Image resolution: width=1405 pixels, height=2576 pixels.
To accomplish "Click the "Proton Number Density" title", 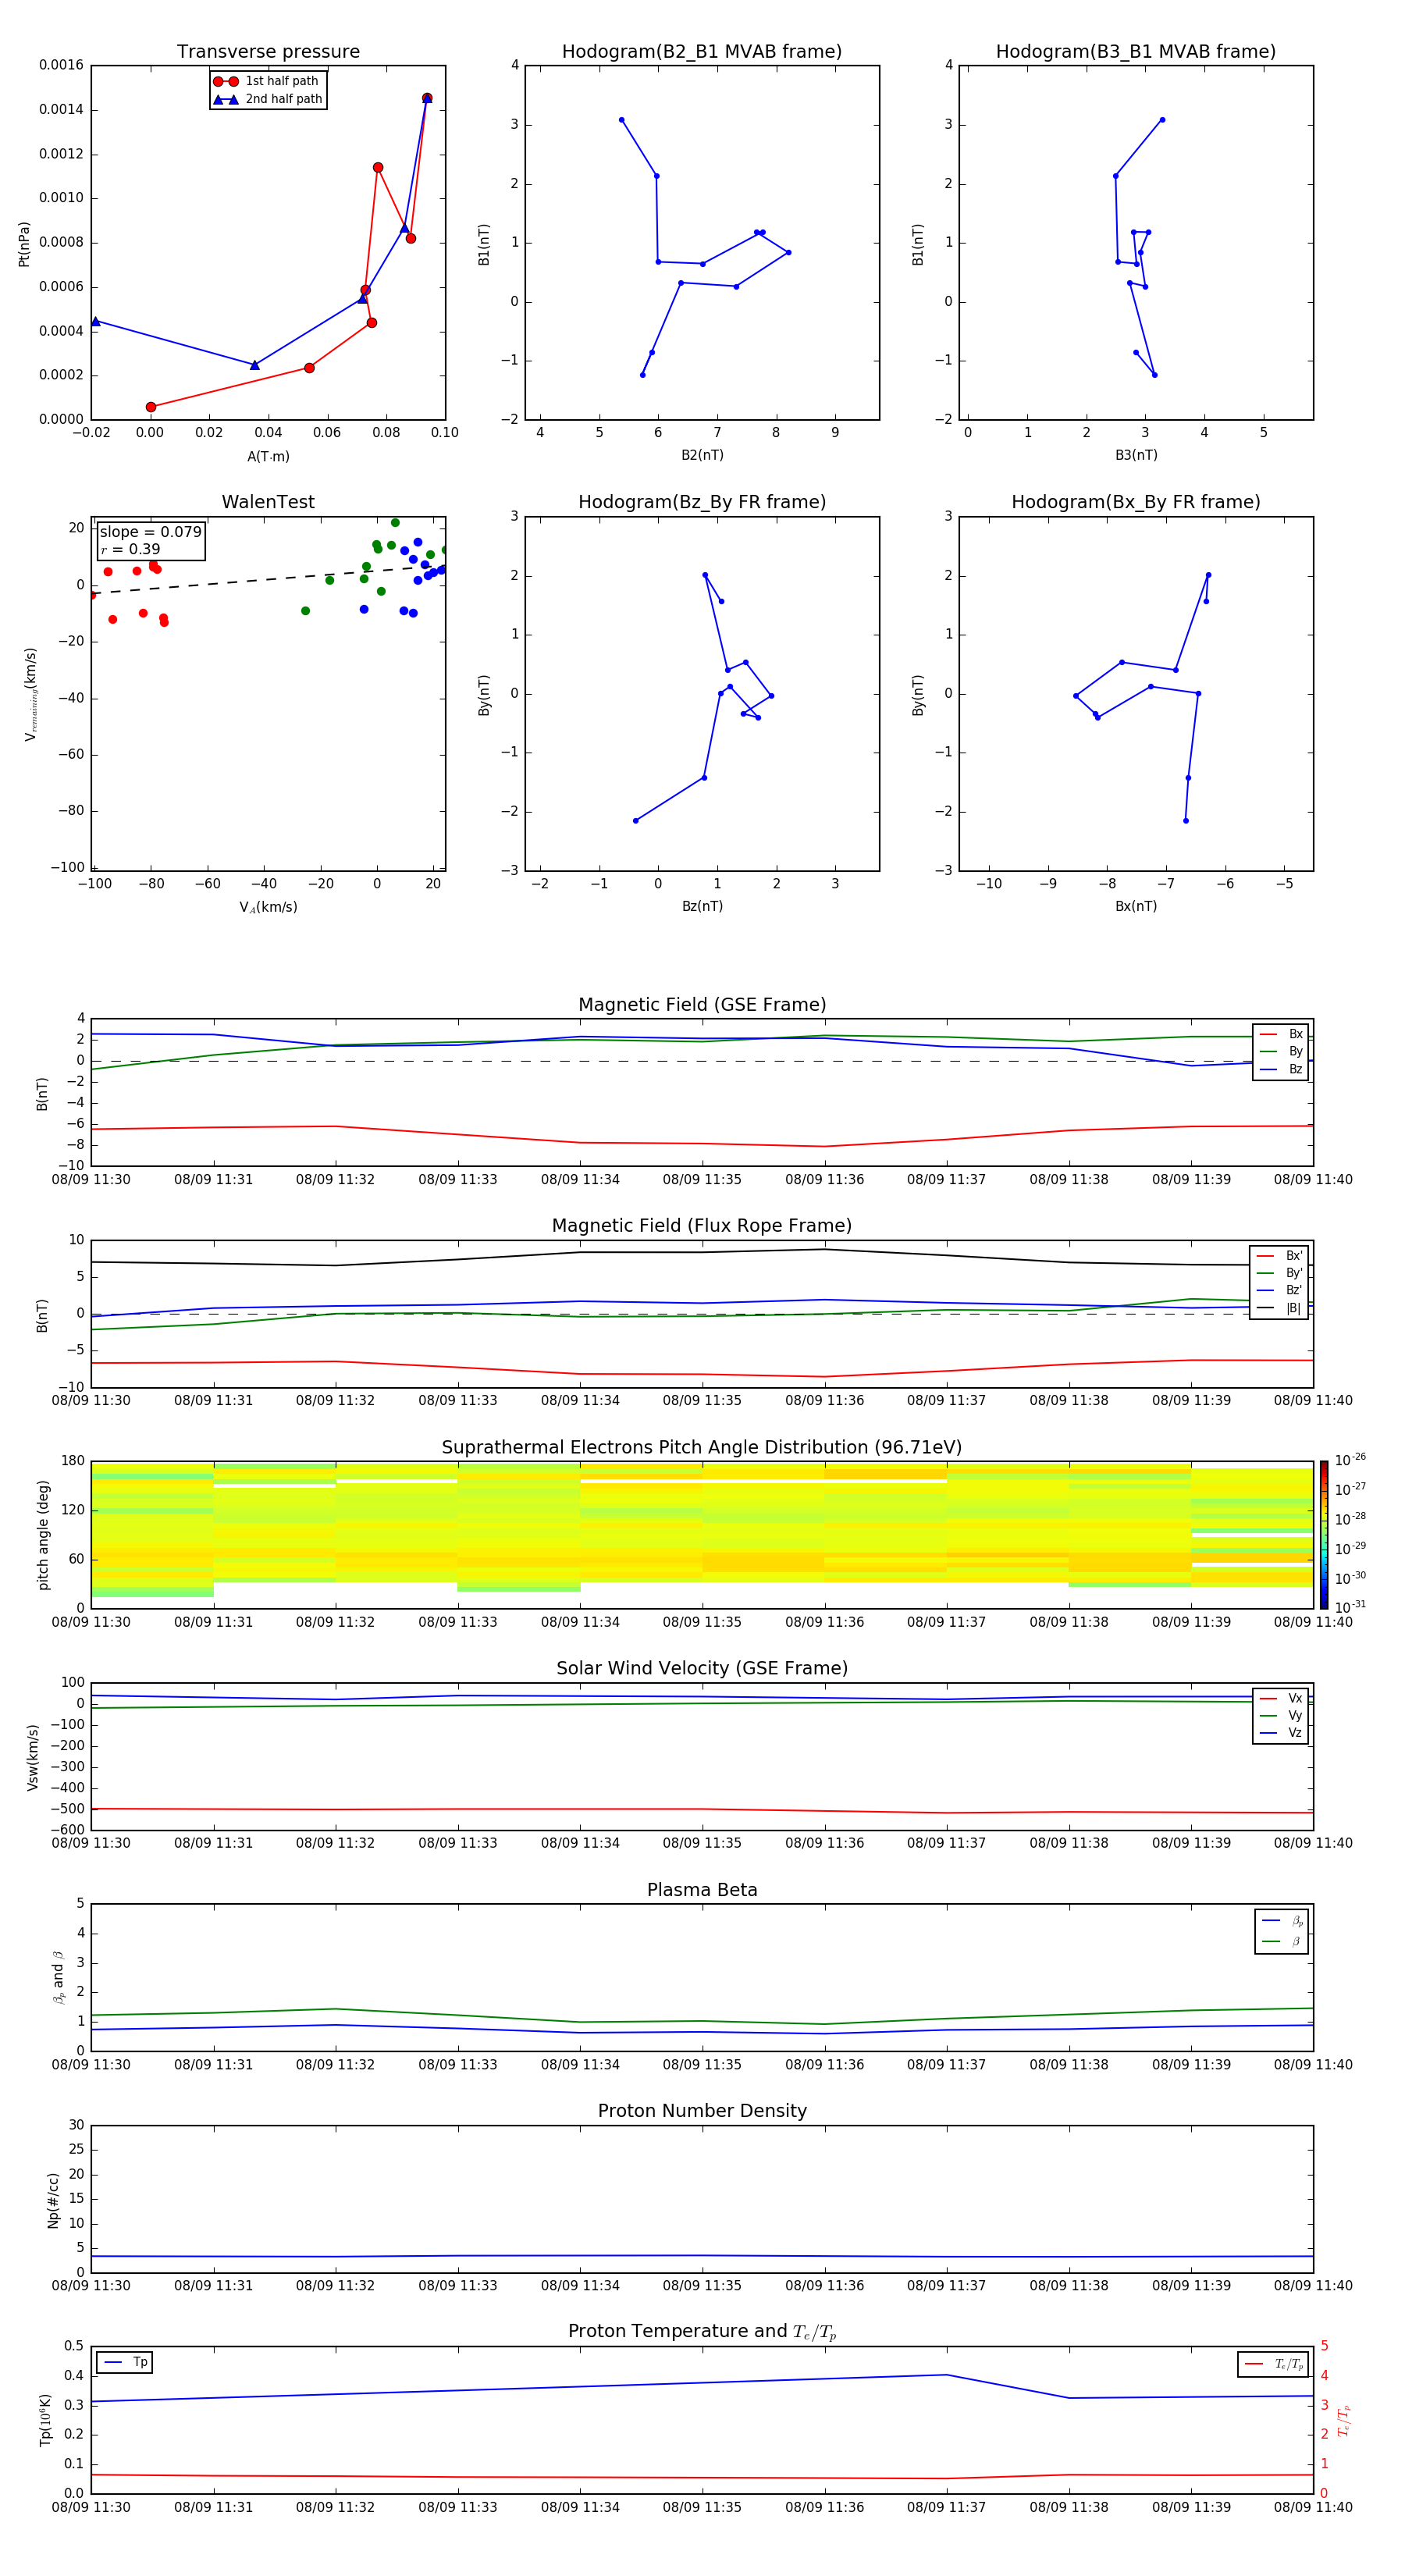I will tap(702, 2111).
